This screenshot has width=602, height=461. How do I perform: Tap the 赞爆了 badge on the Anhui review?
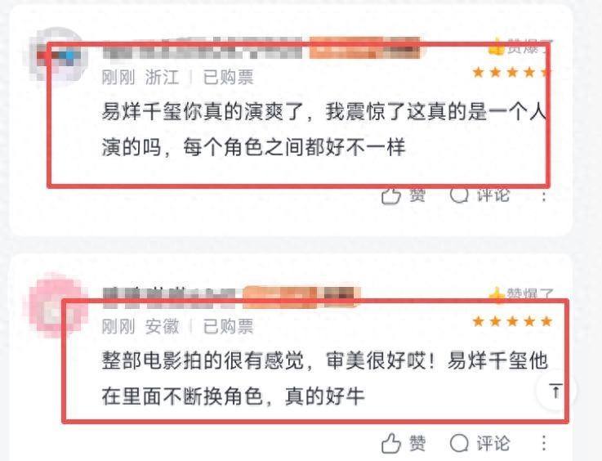[x=521, y=294]
